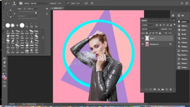Swap foreground and background colors
The height and width of the screenshot is (107, 190).
tap(6, 73)
